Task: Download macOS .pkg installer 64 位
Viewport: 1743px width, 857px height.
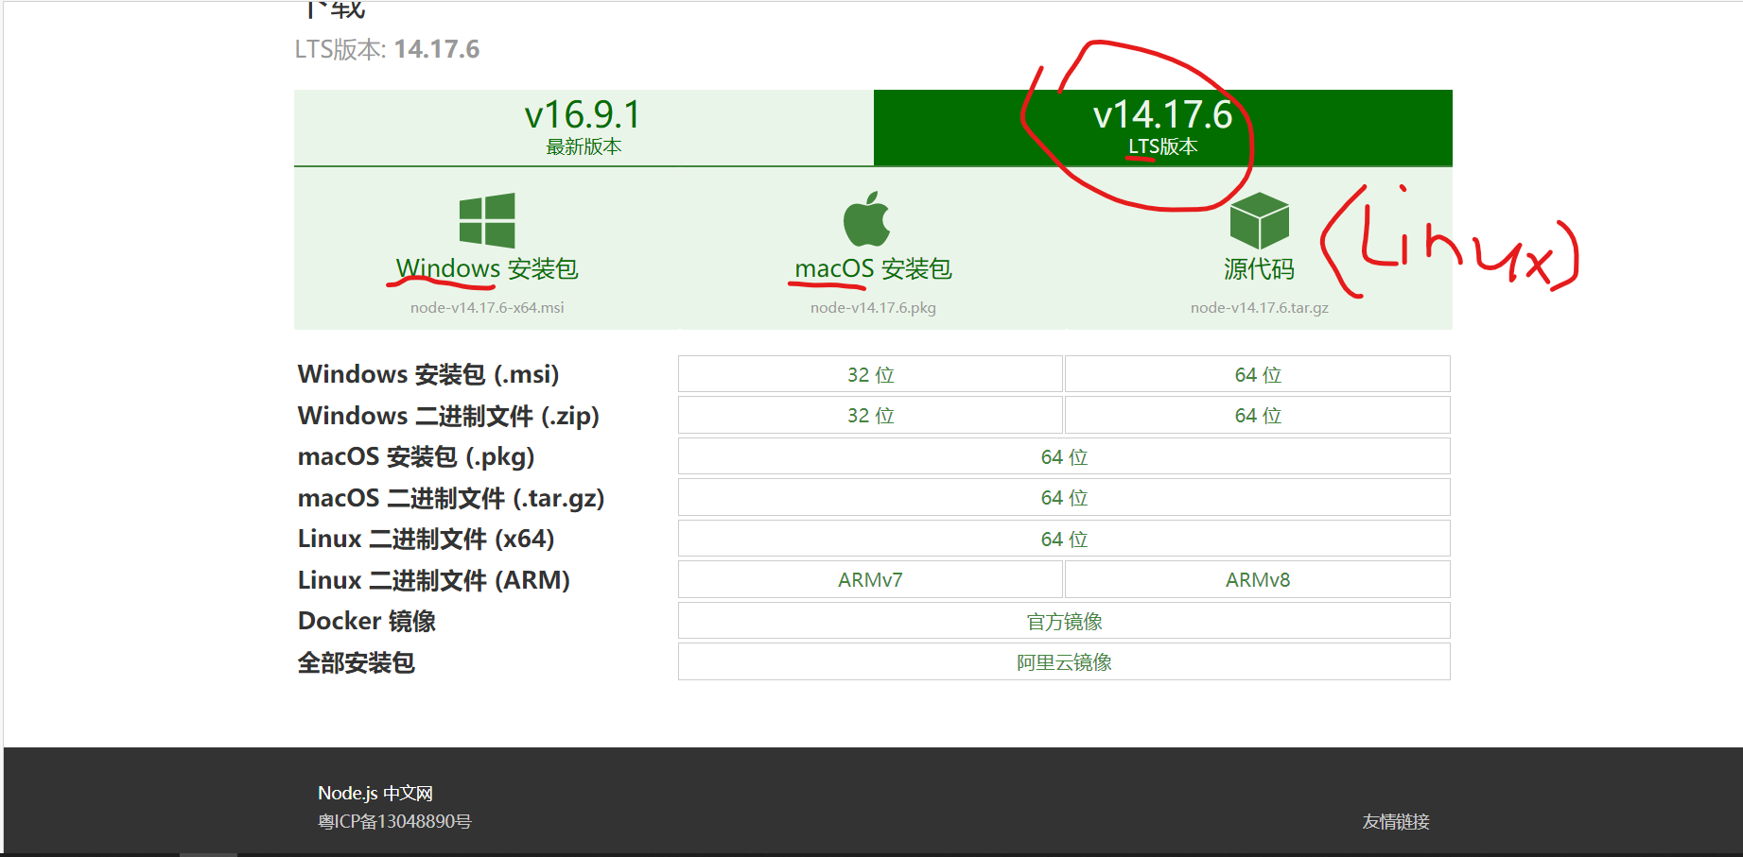Action: 1064,456
